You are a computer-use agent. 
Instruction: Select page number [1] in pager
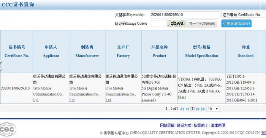(193, 109)
